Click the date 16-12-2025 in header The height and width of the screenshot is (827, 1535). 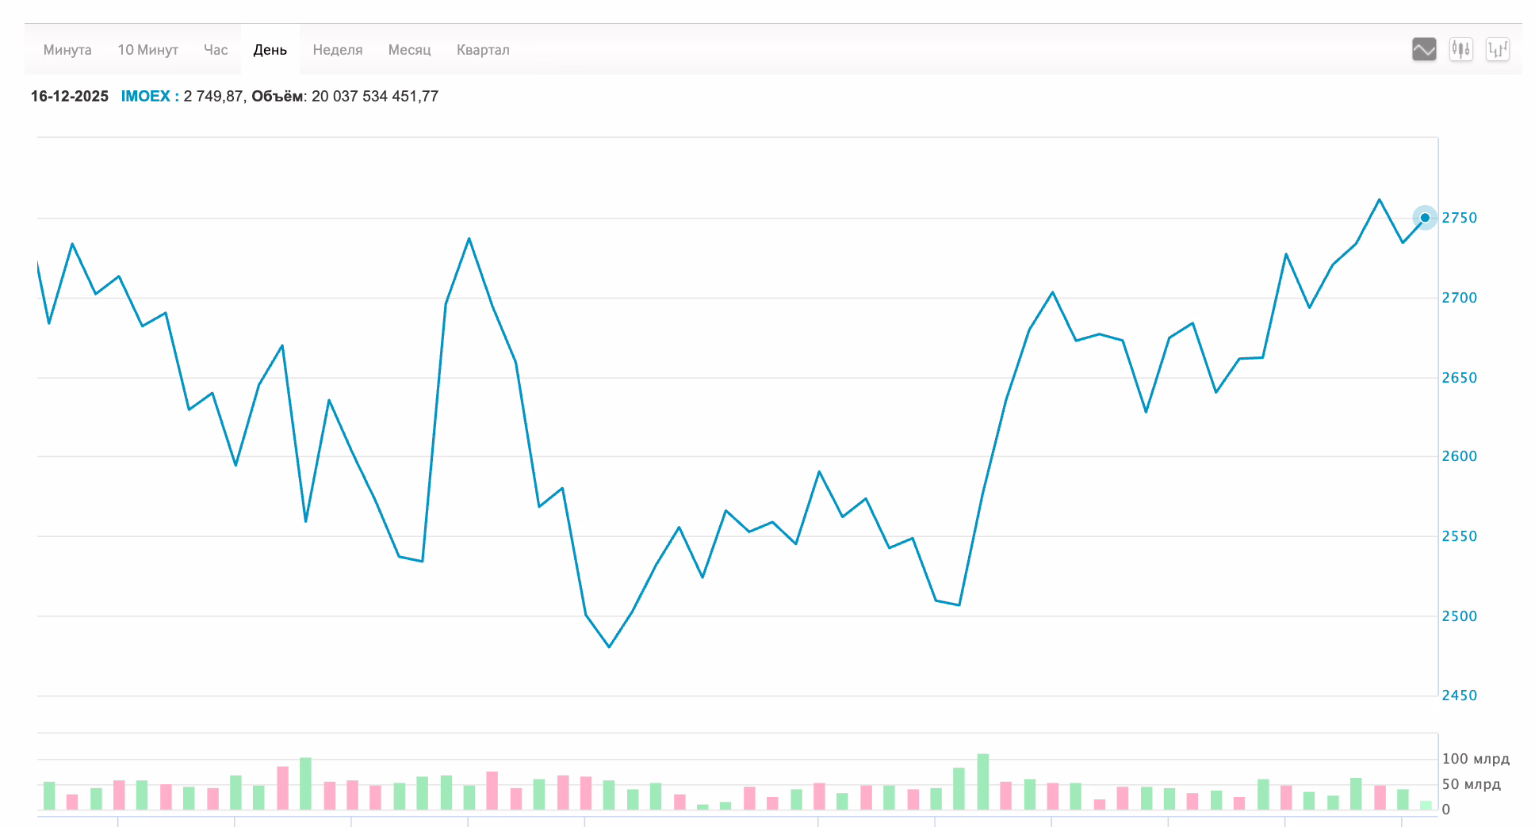(70, 97)
